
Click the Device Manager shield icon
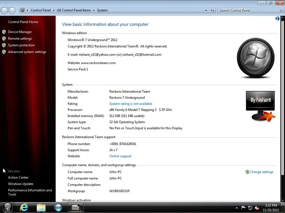click(x=4, y=32)
